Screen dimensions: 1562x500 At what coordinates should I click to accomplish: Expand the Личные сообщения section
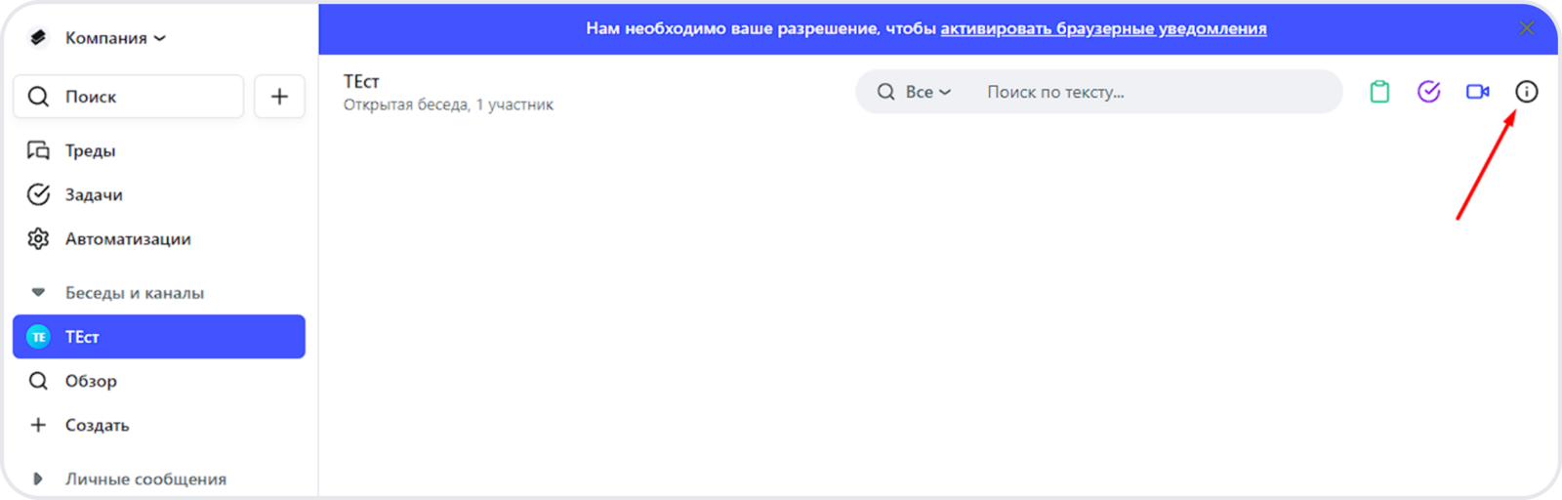point(38,479)
